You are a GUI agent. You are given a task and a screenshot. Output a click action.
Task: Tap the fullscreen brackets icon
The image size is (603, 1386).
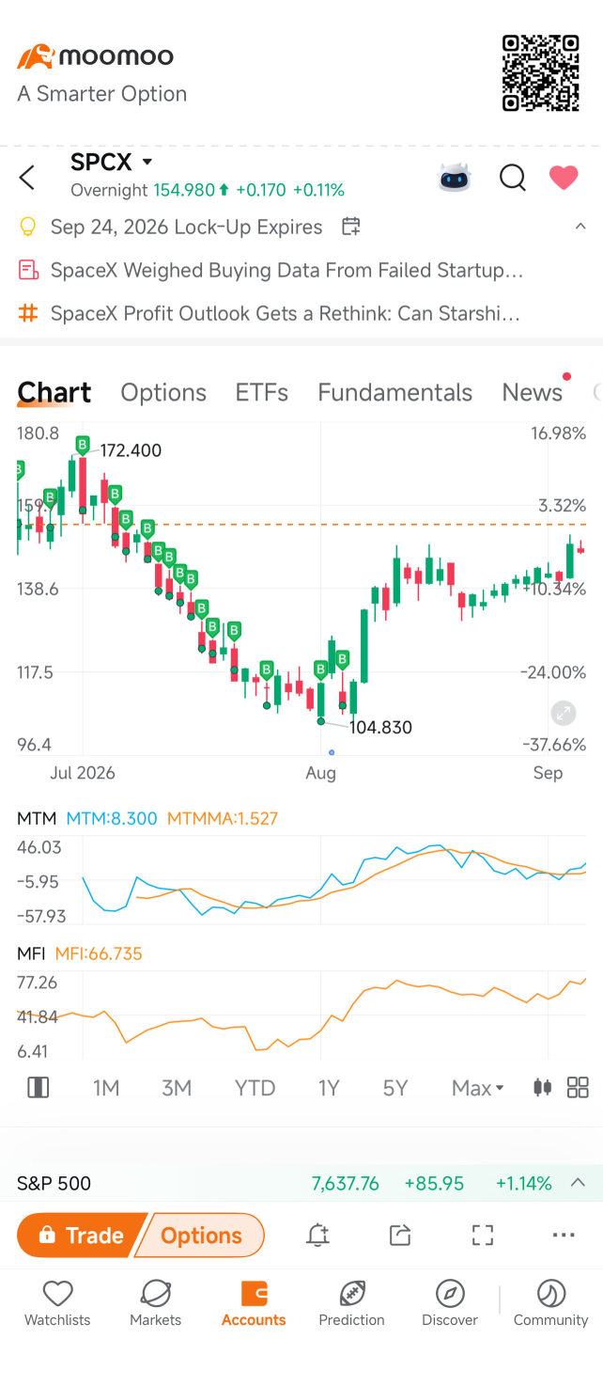coord(483,1236)
